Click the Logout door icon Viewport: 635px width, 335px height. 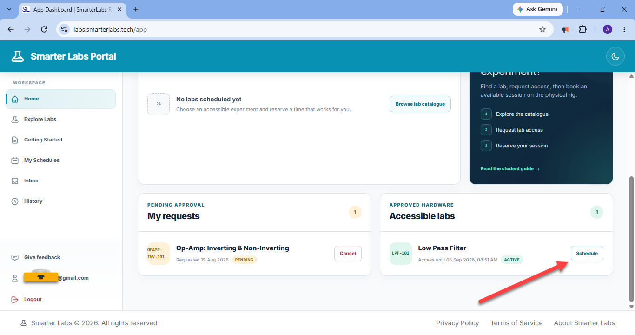pyautogui.click(x=15, y=300)
